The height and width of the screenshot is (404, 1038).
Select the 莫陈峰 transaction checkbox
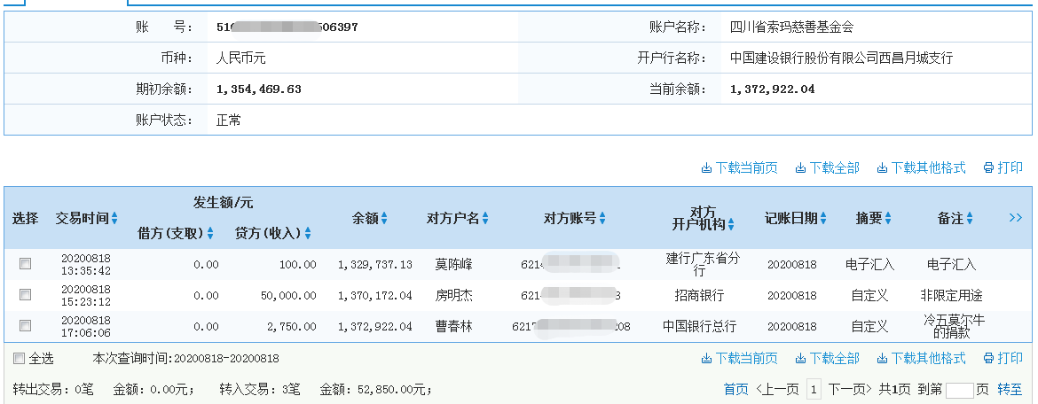click(x=25, y=264)
